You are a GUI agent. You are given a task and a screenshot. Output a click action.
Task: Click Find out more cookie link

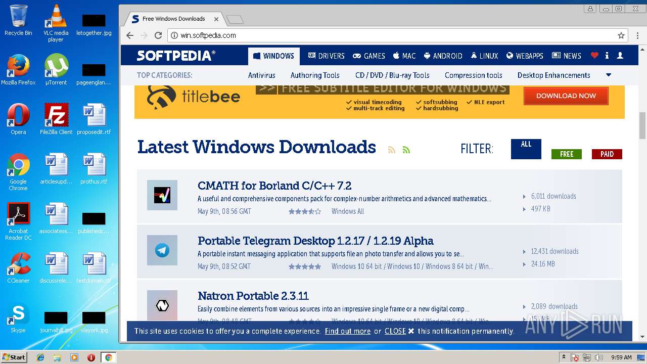pos(348,331)
